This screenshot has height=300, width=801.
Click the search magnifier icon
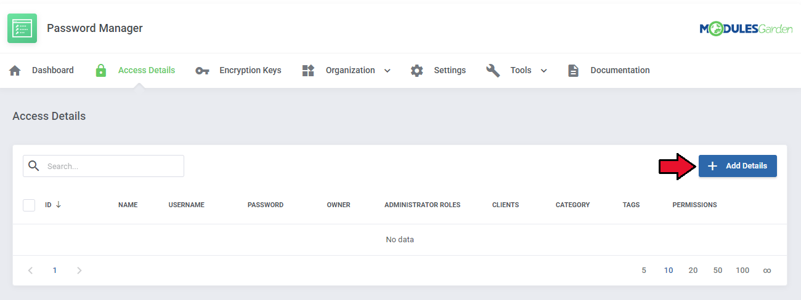pos(34,166)
